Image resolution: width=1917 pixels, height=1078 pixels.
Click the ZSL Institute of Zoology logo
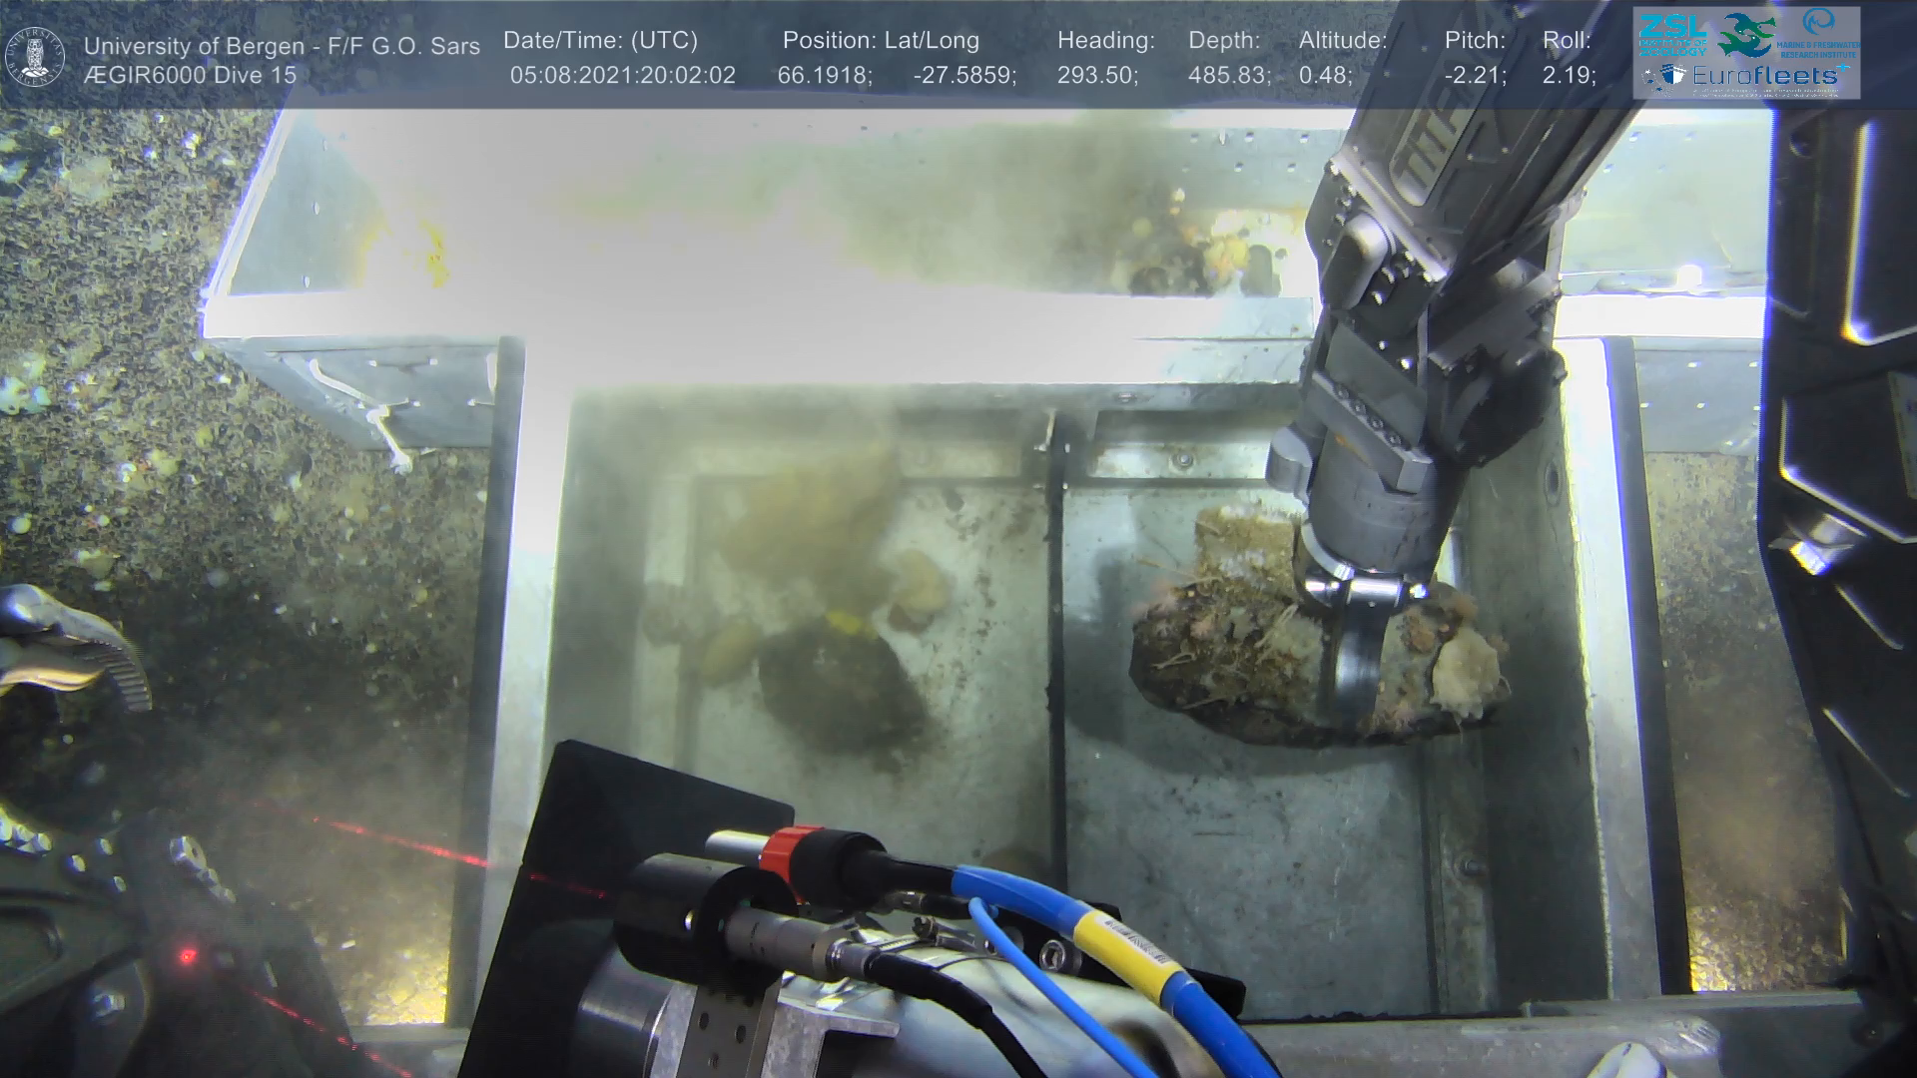point(1673,36)
